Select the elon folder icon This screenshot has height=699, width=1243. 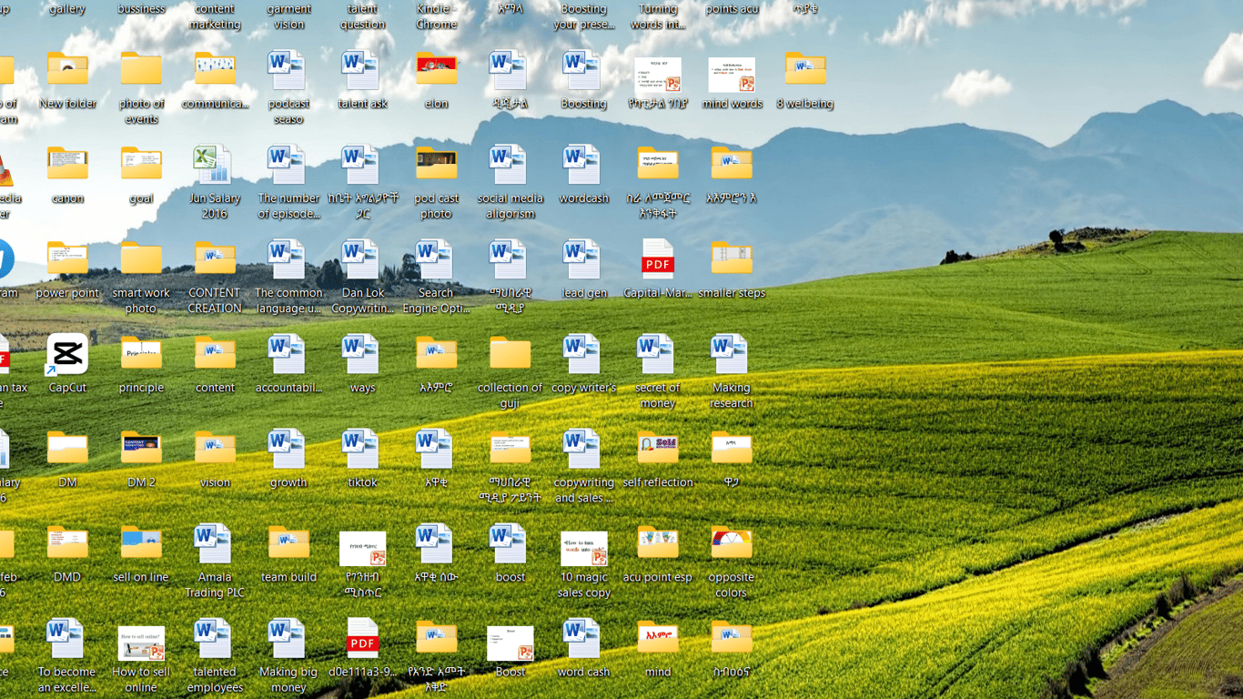pyautogui.click(x=436, y=70)
